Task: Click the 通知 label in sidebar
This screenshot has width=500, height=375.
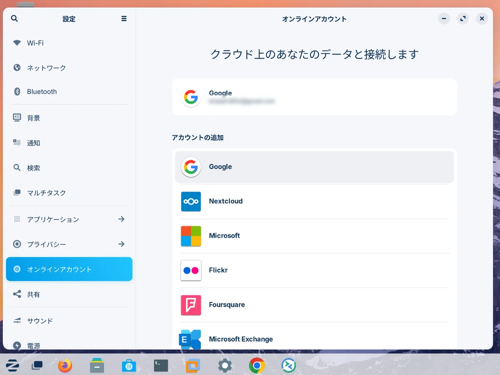Action: pos(34,143)
